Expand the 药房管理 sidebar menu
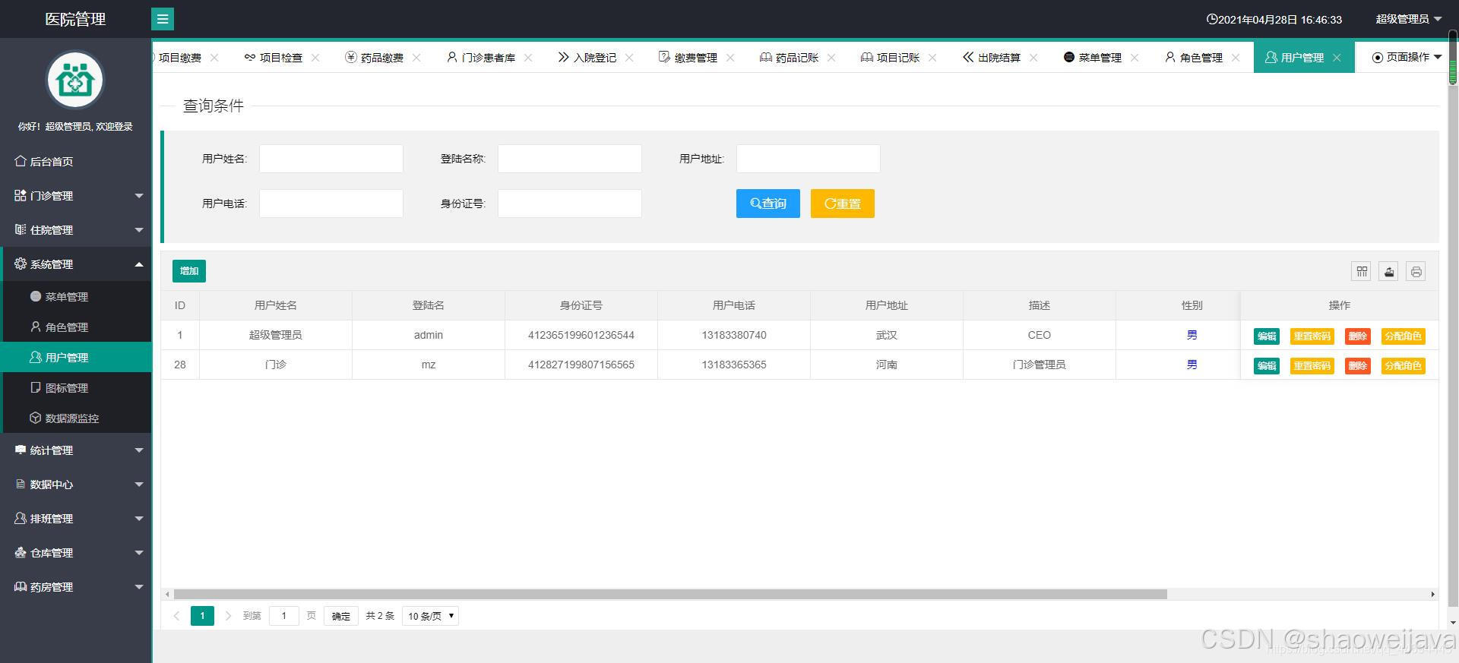1459x663 pixels. tap(76, 586)
